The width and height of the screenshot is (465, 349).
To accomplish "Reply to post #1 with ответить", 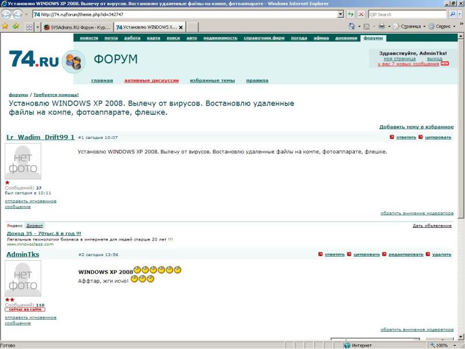I will (406, 137).
